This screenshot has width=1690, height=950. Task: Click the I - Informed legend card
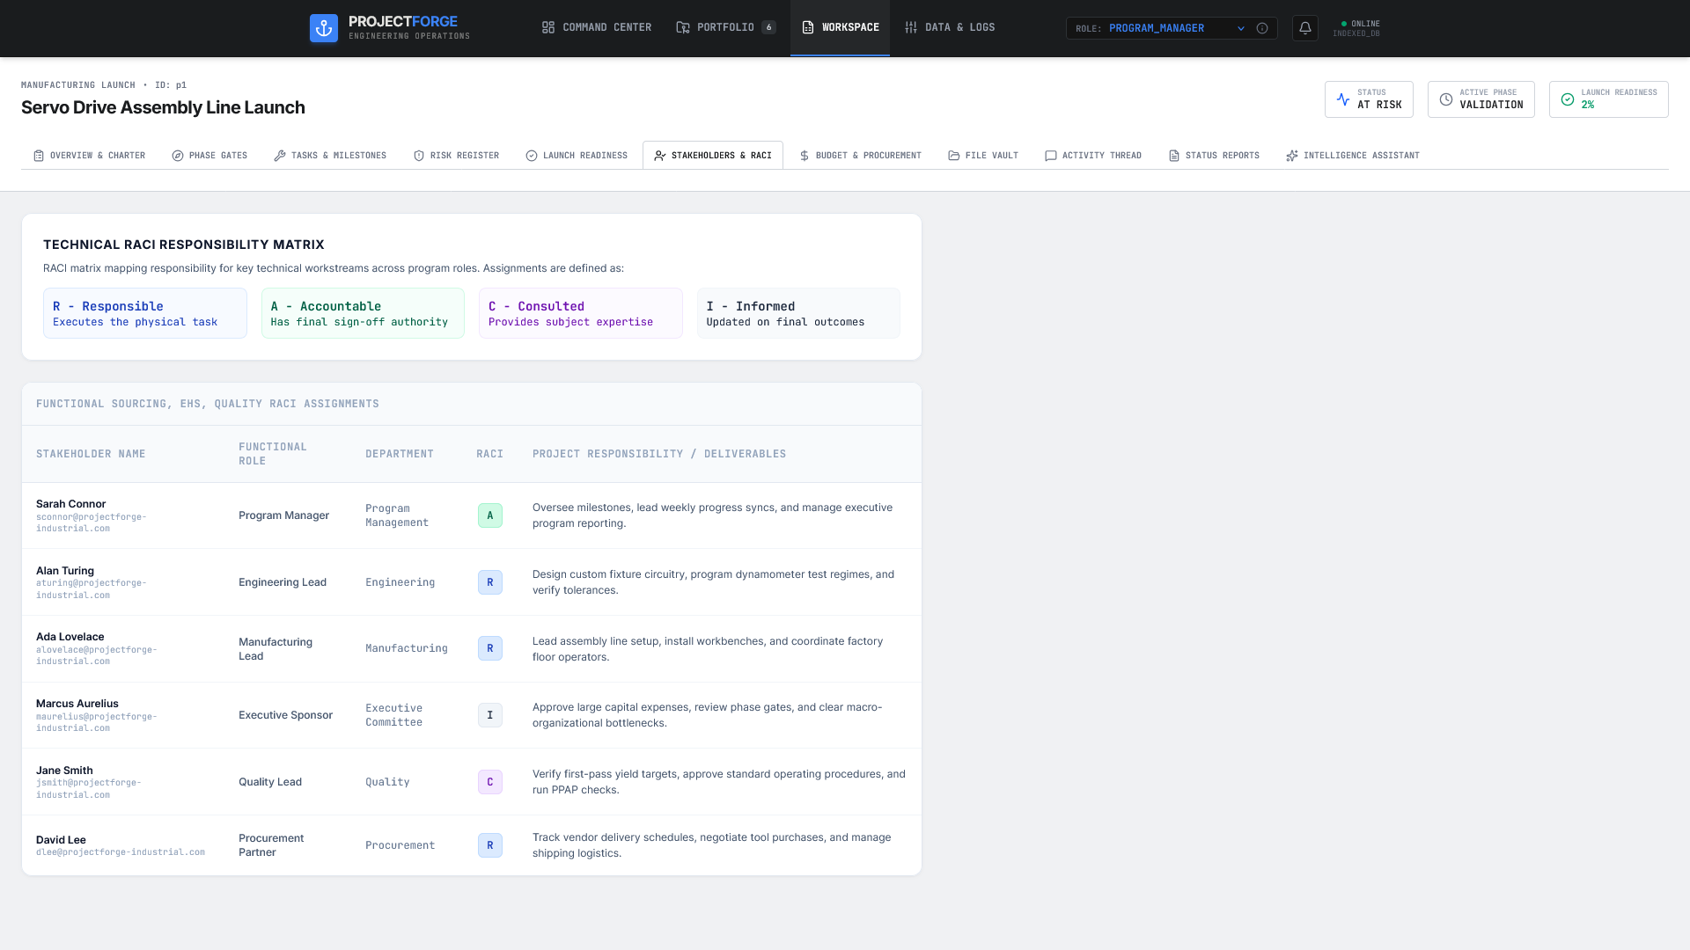point(798,313)
